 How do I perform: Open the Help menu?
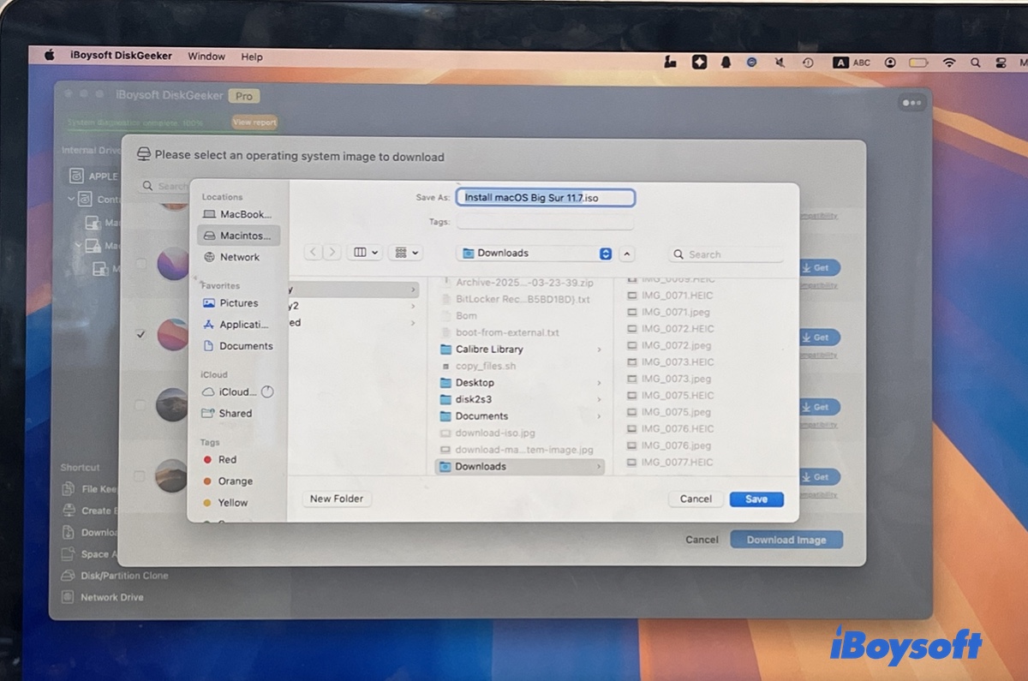point(252,57)
